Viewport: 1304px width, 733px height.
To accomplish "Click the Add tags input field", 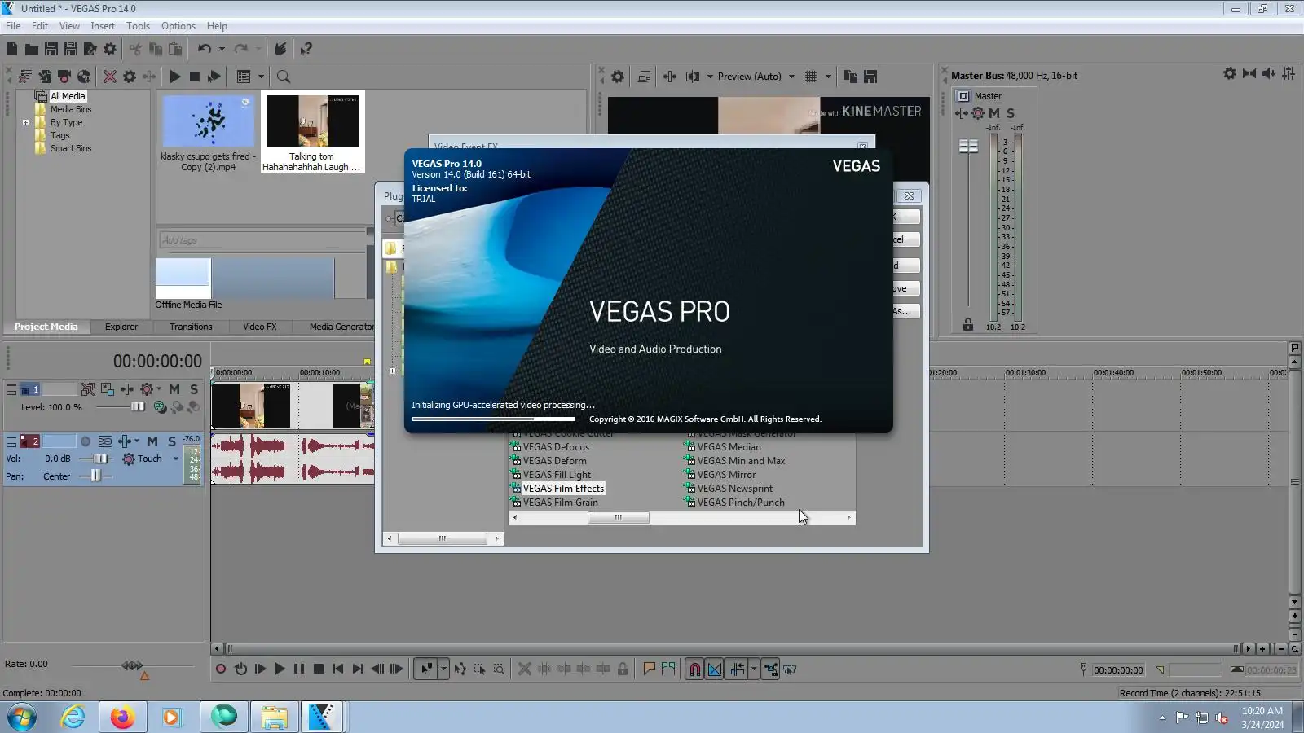I will (262, 240).
